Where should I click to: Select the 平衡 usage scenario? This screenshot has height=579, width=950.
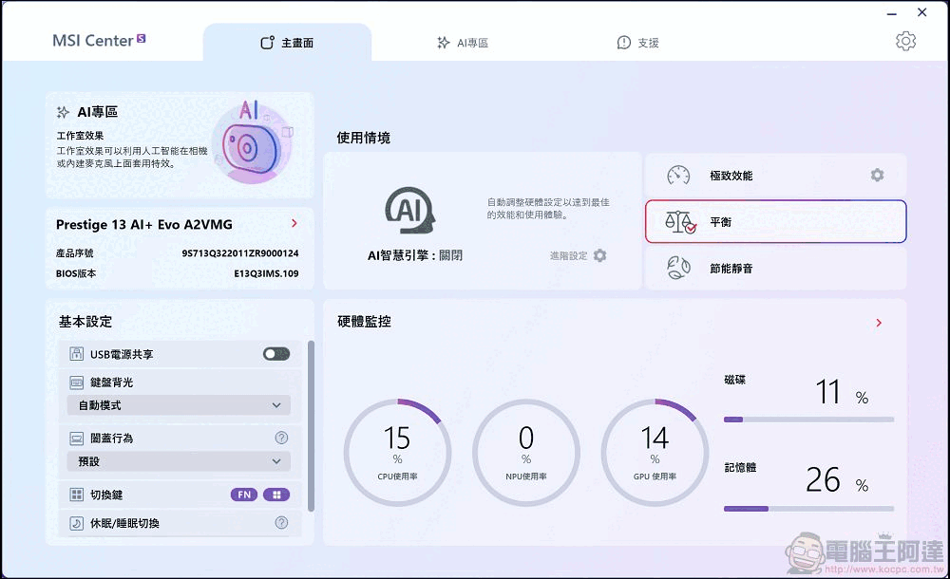point(775,222)
